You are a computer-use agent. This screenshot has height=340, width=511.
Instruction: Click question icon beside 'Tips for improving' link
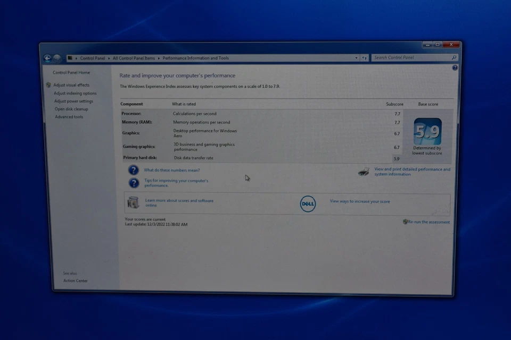[134, 183]
